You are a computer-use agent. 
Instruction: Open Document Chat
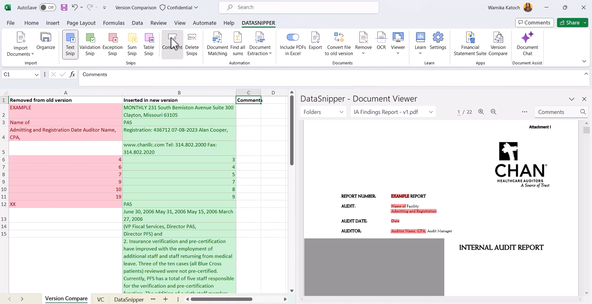pos(527,43)
